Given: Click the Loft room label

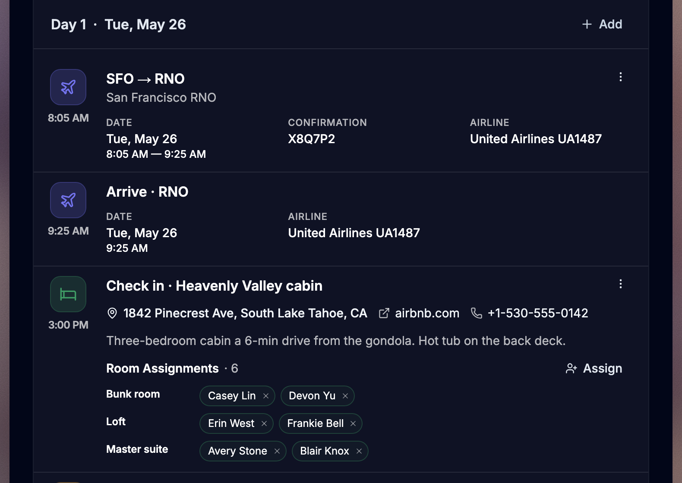Looking at the screenshot, I should (x=116, y=422).
